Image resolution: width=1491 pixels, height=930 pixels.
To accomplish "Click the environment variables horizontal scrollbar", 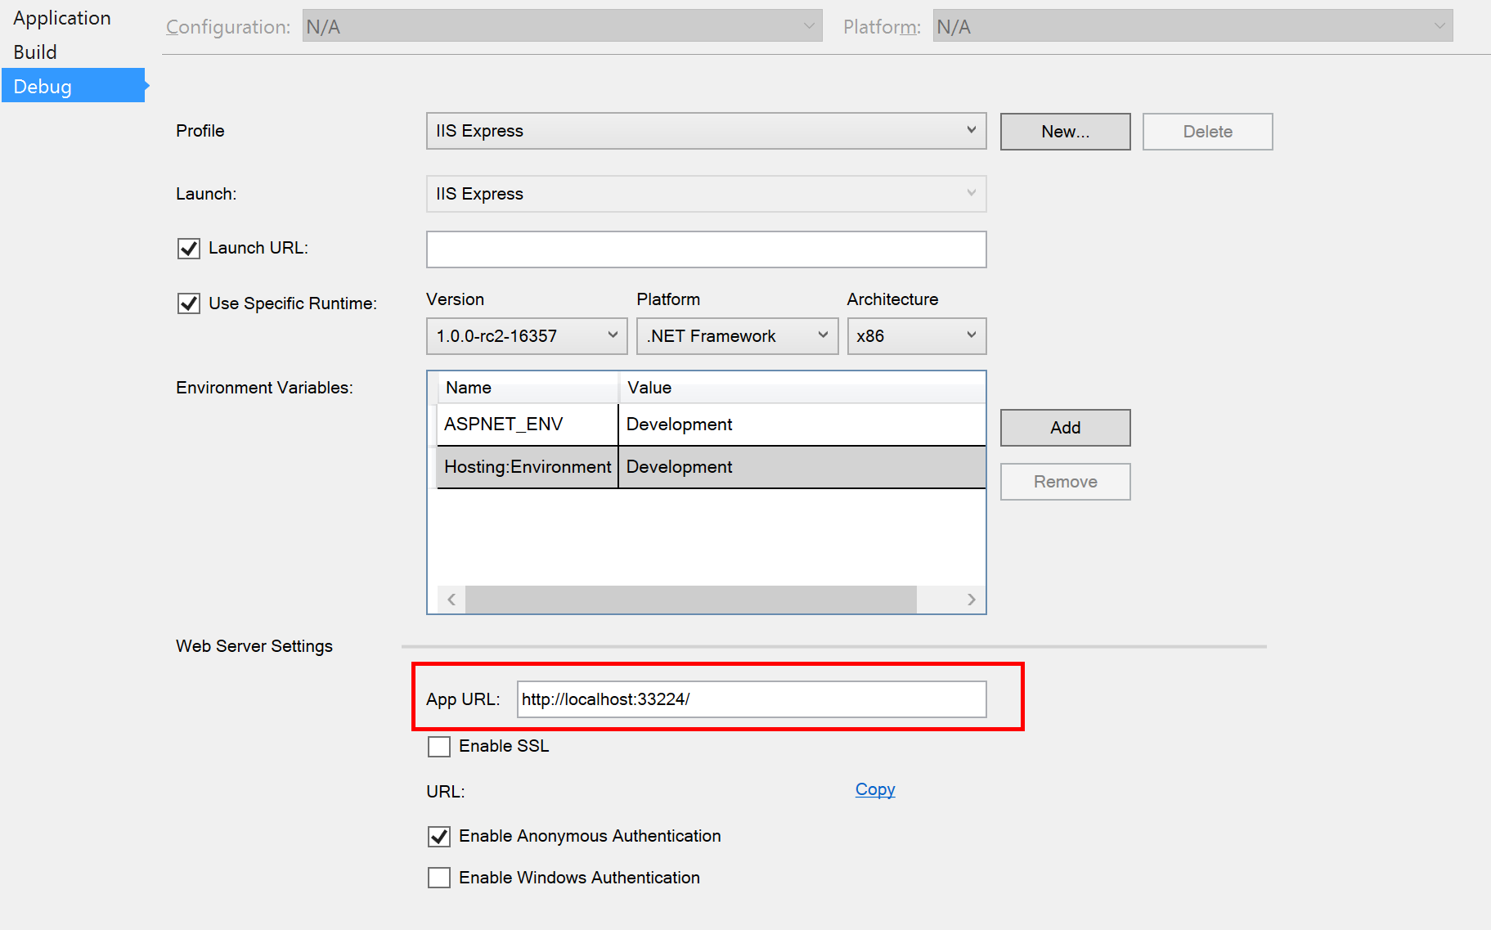I will (690, 600).
